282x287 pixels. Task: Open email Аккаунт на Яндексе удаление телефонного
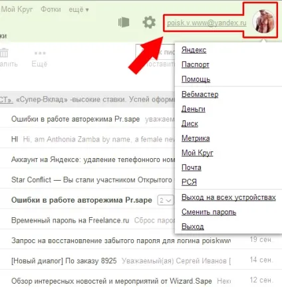click(x=87, y=159)
